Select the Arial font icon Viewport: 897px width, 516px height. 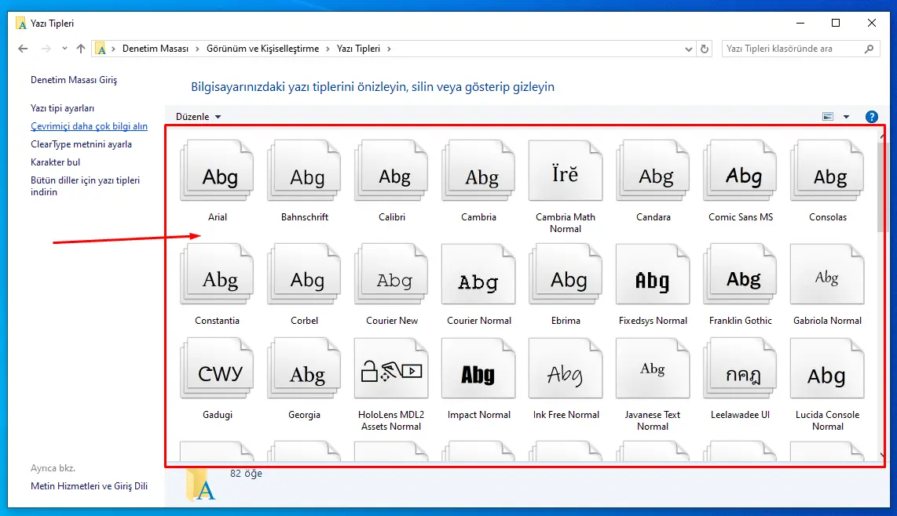pos(218,170)
